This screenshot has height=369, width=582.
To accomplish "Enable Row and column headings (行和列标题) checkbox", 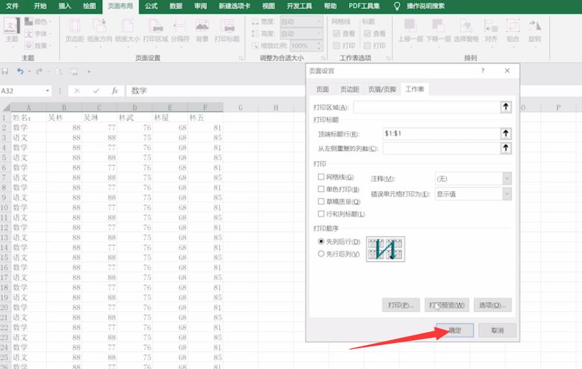I will coord(321,213).
